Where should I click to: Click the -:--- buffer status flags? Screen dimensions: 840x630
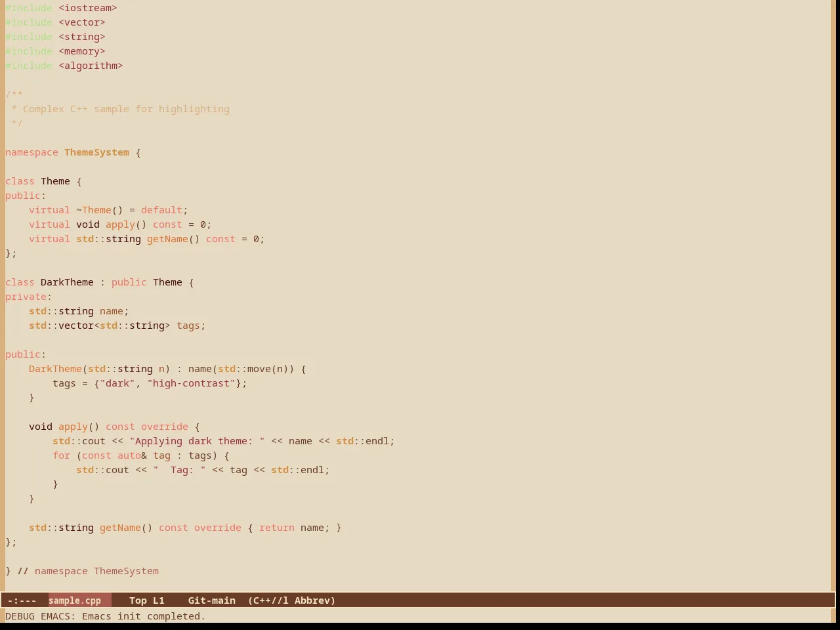coord(22,600)
